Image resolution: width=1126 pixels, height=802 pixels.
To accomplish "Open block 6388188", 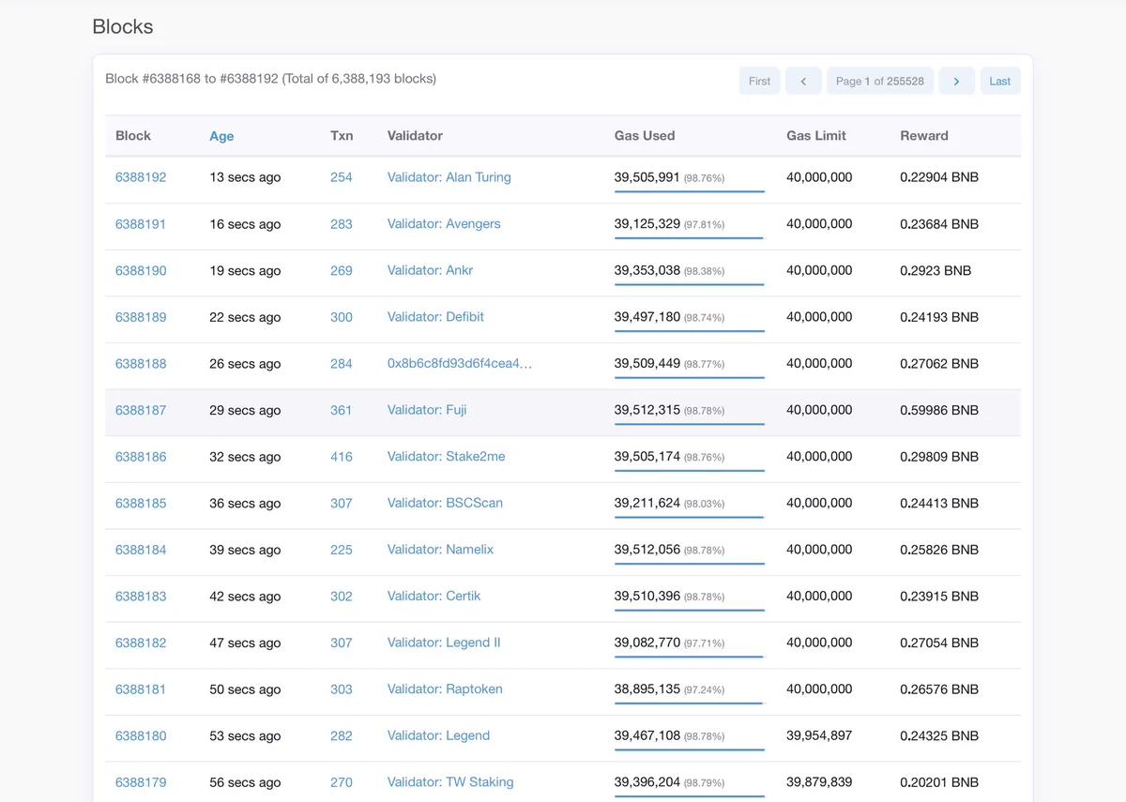I will click(141, 364).
